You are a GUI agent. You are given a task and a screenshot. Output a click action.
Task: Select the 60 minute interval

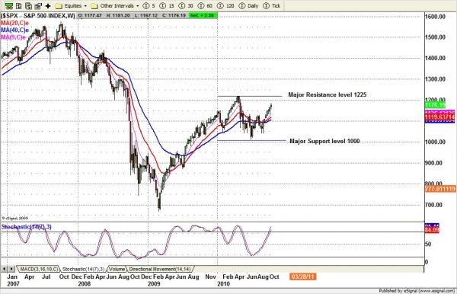point(205,6)
